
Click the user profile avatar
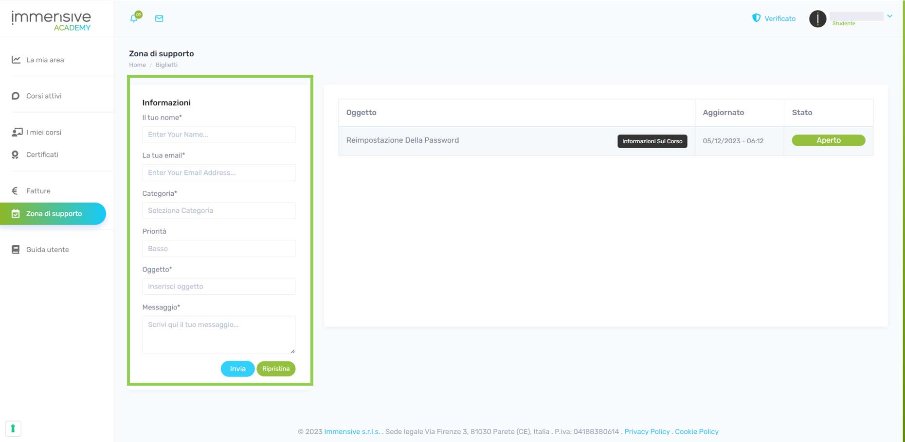(817, 19)
